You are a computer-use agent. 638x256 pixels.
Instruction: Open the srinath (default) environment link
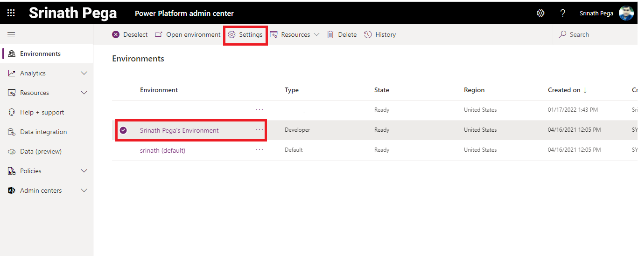(162, 150)
